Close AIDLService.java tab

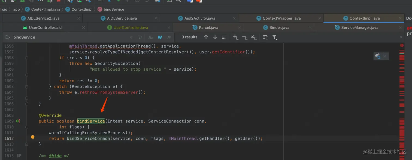click(x=156, y=18)
